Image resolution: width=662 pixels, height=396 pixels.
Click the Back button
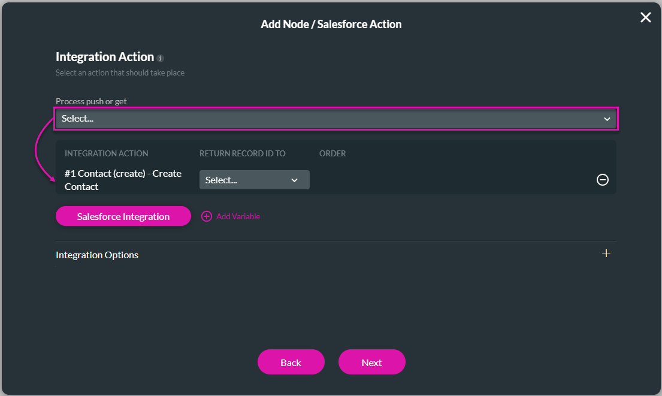[x=291, y=362]
